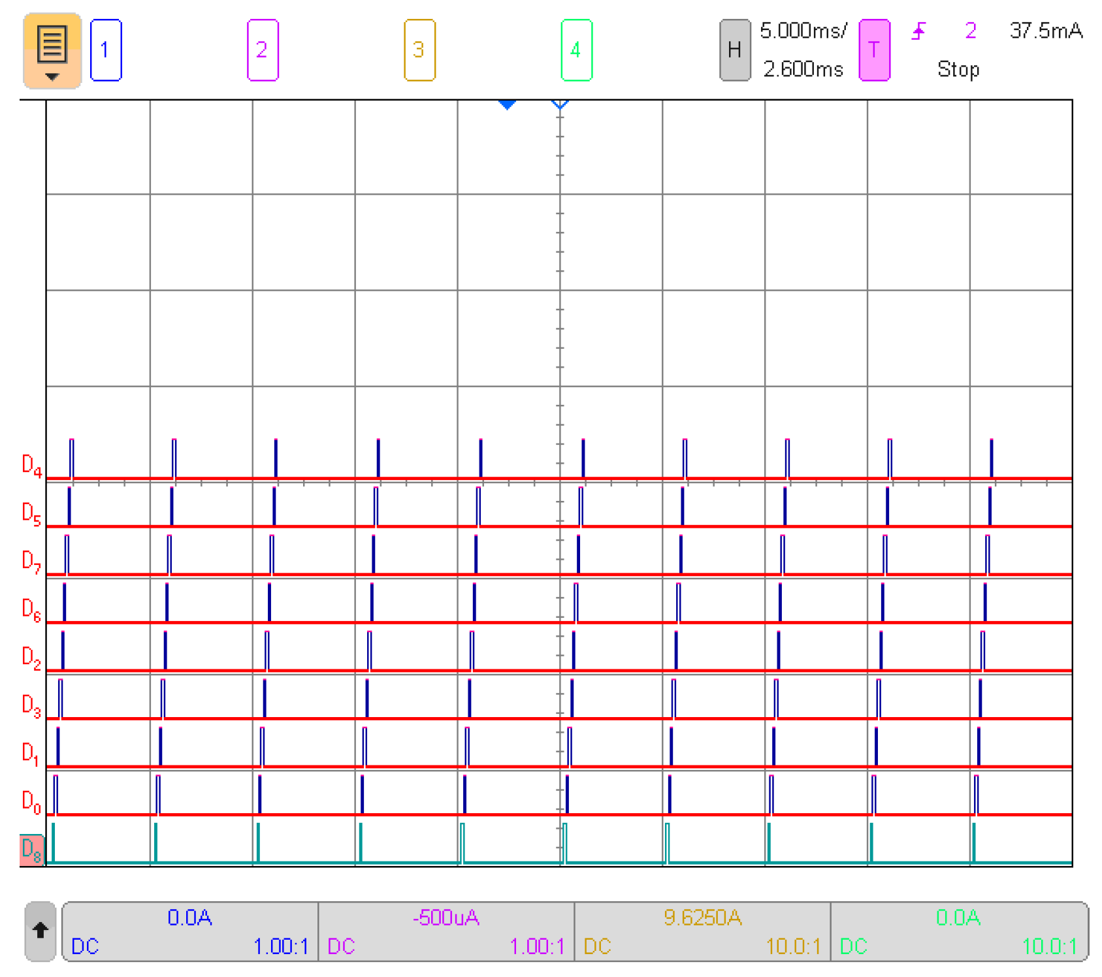Screen dimensions: 1102x977
Task: Toggle channel 3 orange button
Action: (419, 50)
